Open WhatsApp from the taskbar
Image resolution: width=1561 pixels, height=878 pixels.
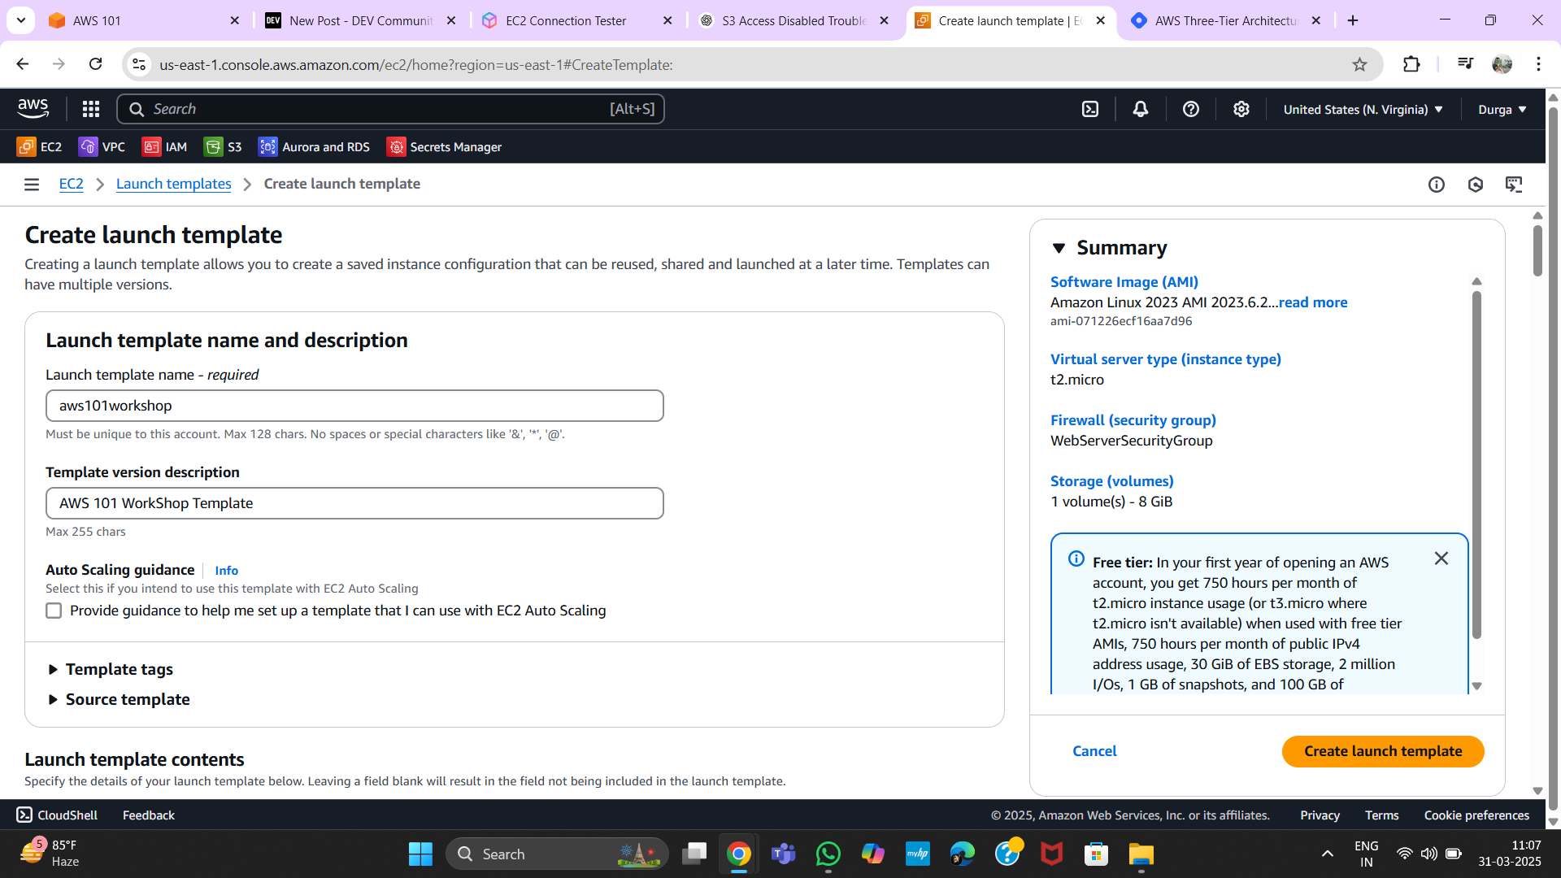click(828, 854)
